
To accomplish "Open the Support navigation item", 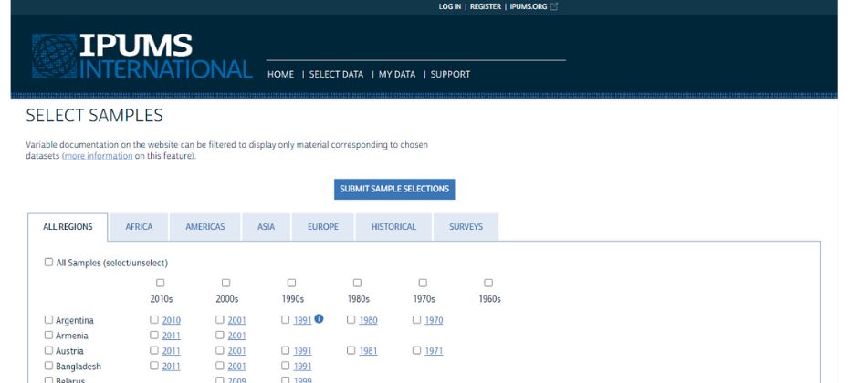I will (450, 75).
